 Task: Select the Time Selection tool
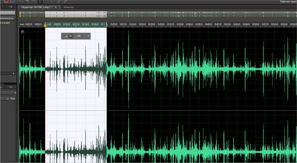point(40,1)
